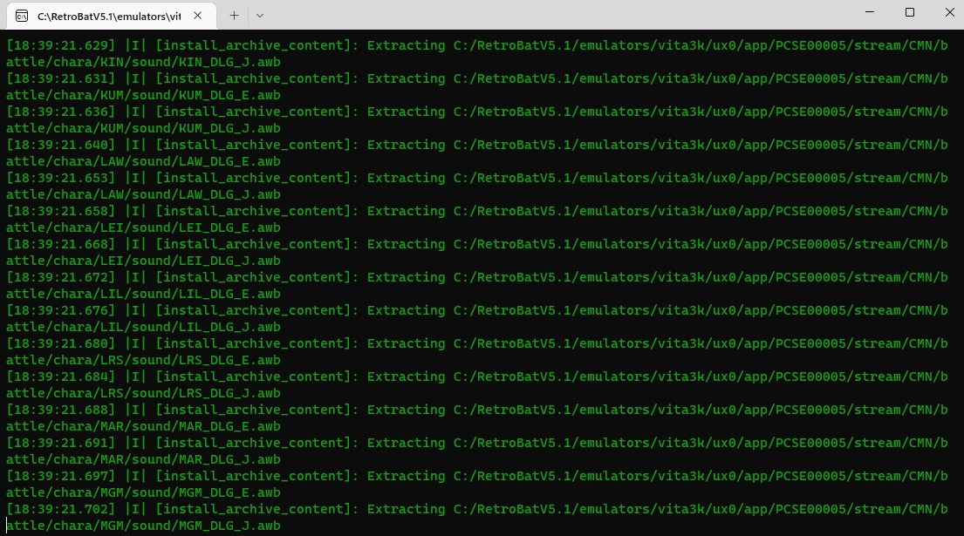Click the text KIN_DLG_J.awb
964x536 pixels.
(230, 62)
